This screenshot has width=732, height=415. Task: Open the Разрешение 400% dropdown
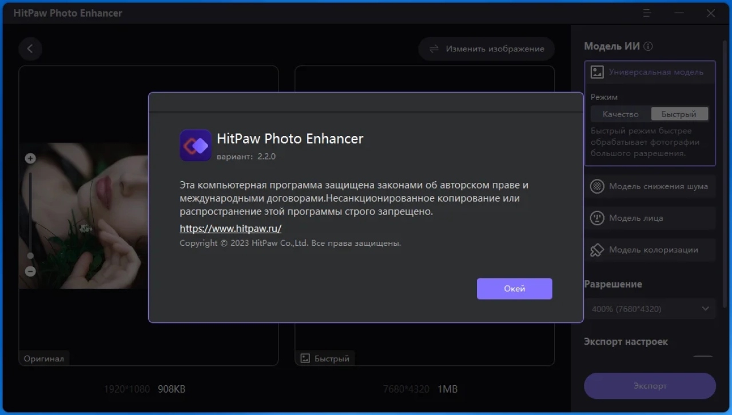point(650,309)
